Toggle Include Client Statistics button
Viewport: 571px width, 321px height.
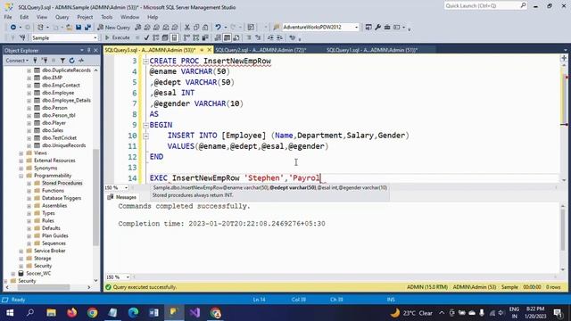click(x=205, y=37)
